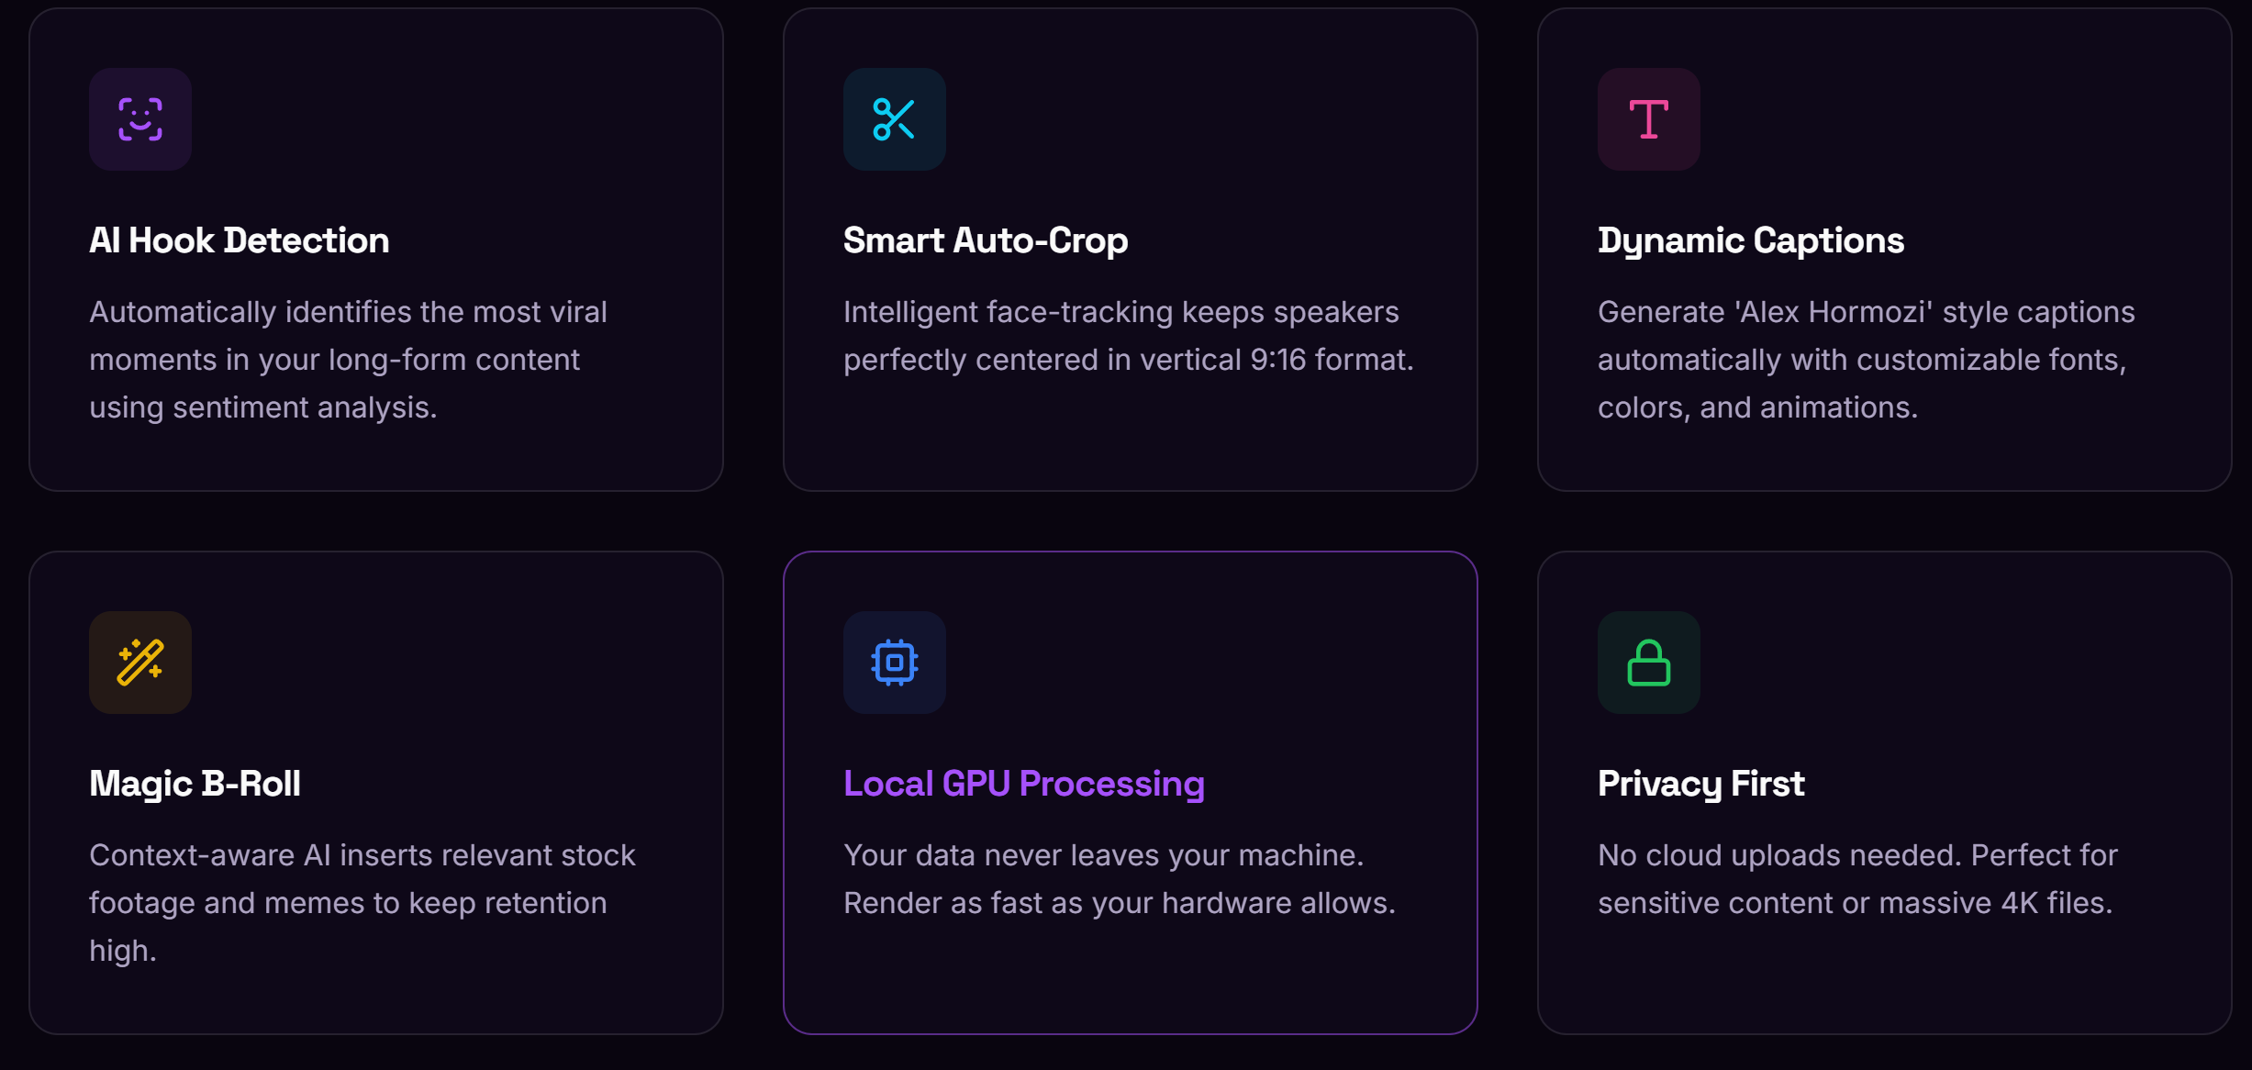Click the green lock icon above Privacy First
Viewport: 2252px width, 1070px height.
pyautogui.click(x=1647, y=662)
